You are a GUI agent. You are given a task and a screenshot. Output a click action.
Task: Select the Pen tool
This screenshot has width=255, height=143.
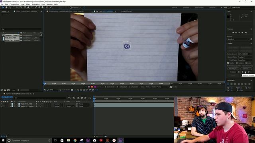click(x=28, y=8)
